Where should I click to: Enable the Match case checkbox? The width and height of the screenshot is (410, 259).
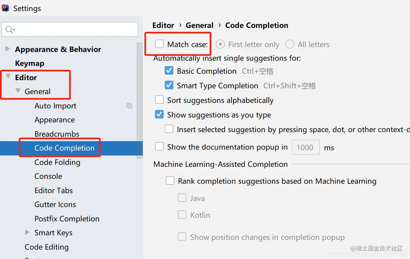point(159,44)
